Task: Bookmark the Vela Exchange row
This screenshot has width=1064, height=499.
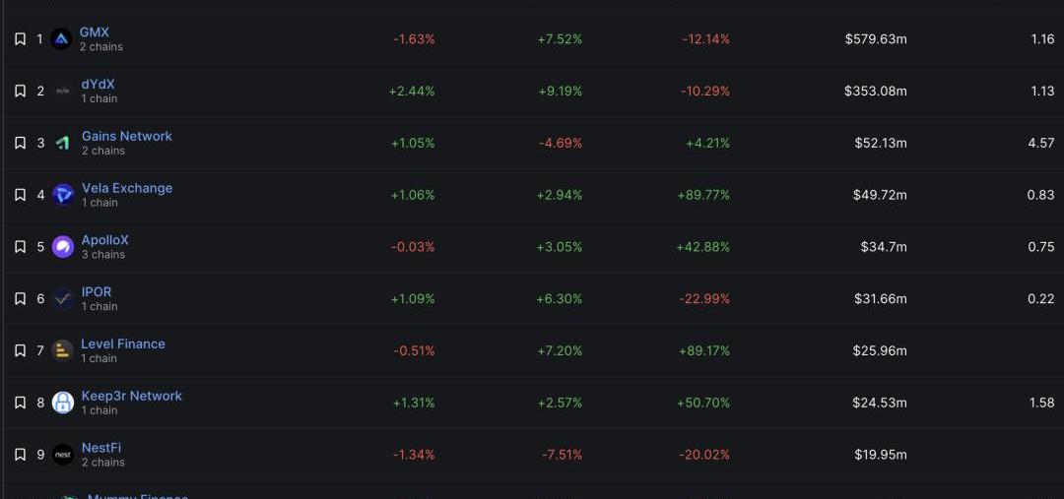Action: coord(20,195)
